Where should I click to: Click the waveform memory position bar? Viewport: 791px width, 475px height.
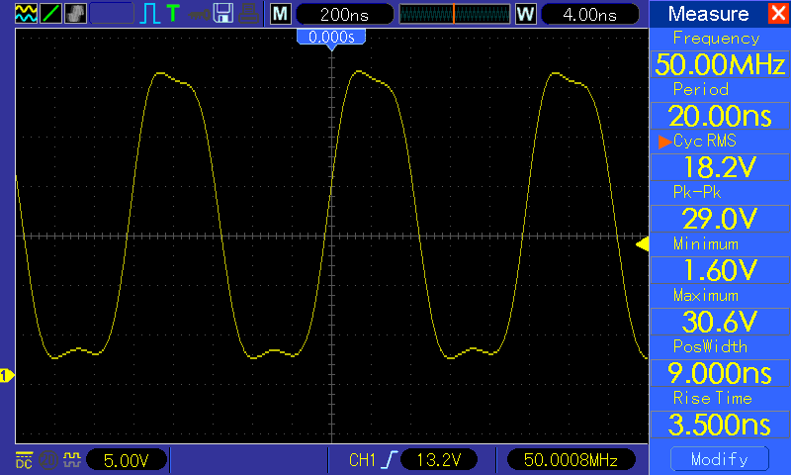coord(455,14)
